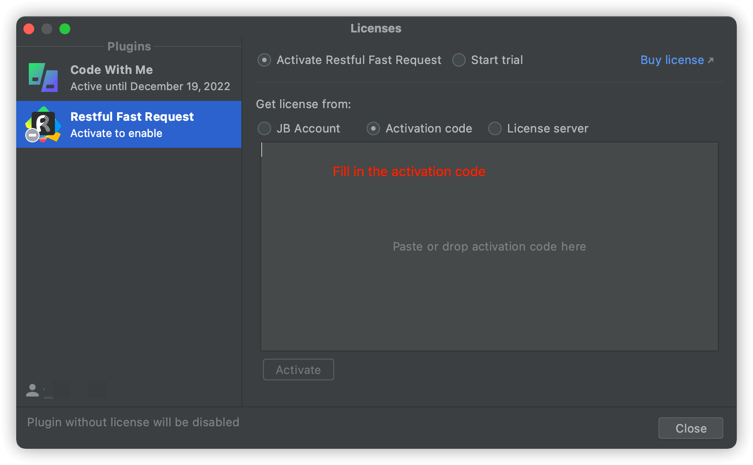
Task: Open the Buy license link
Action: pyautogui.click(x=672, y=60)
